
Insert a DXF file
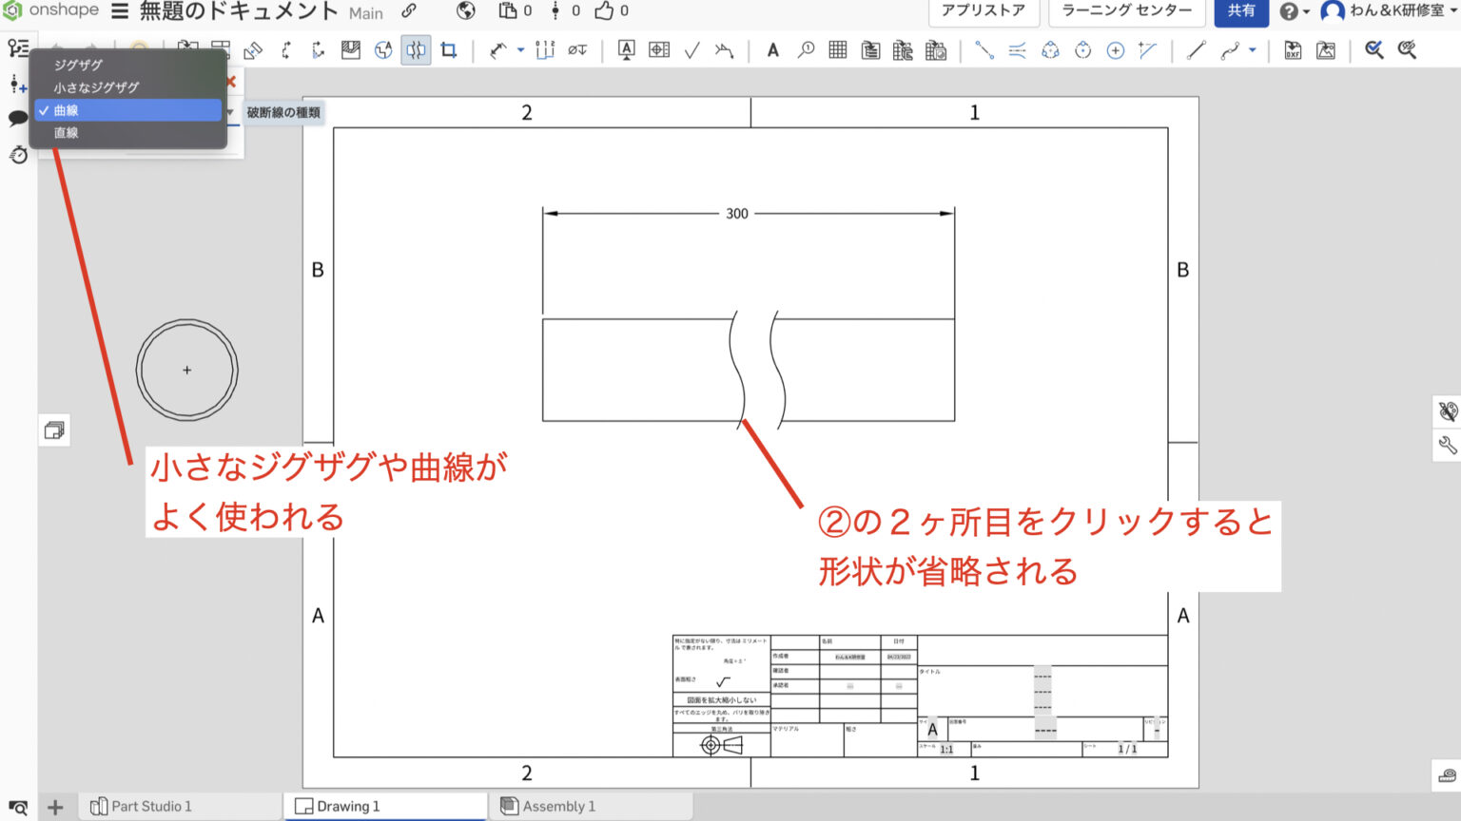point(1293,50)
